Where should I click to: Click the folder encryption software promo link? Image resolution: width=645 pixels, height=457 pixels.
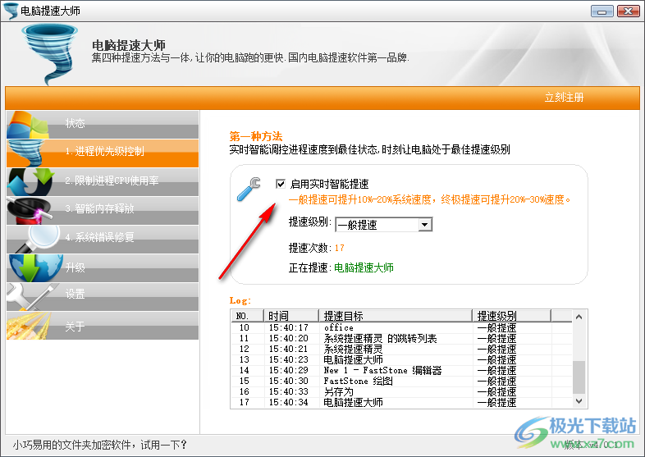pyautogui.click(x=95, y=446)
